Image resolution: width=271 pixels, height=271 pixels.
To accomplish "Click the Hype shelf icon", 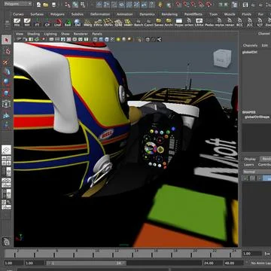I will [179, 22].
